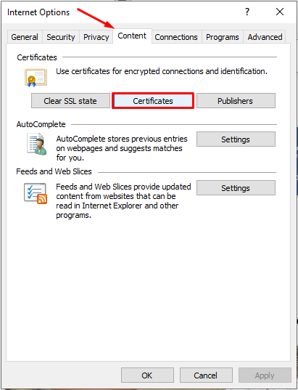
Task: Click the Publishers button
Action: click(x=236, y=101)
